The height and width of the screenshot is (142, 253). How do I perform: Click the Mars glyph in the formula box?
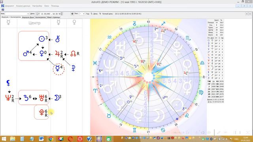(26, 54)
